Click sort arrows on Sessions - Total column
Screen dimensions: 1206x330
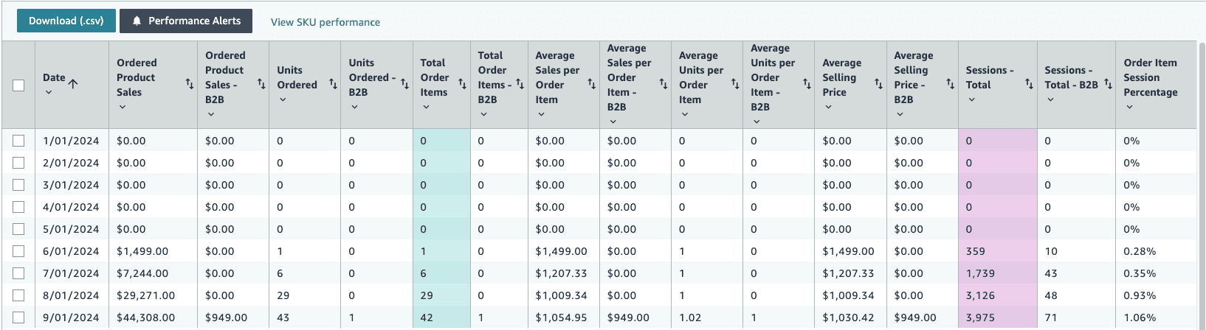click(x=1029, y=85)
